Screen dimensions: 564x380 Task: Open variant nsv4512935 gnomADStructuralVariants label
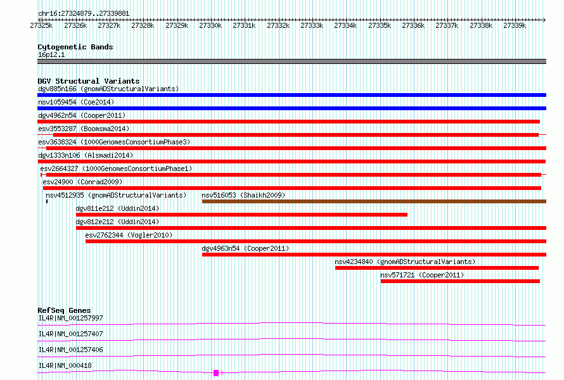(x=116, y=195)
